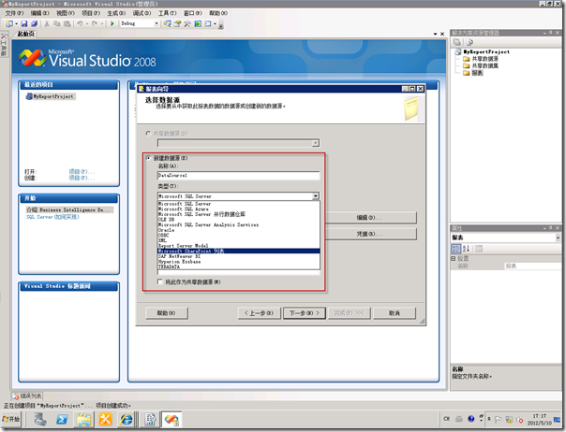Open the Project menu
The image size is (566, 432).
click(x=91, y=13)
